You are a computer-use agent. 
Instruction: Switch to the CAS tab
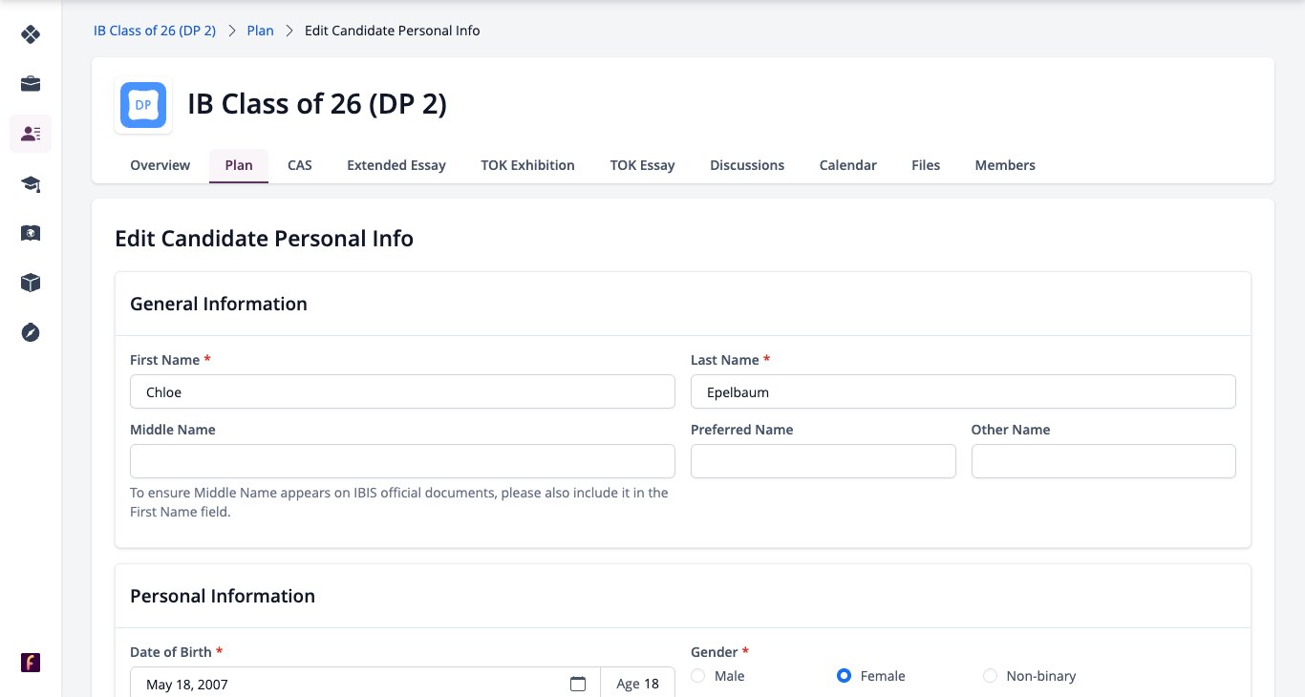point(300,165)
